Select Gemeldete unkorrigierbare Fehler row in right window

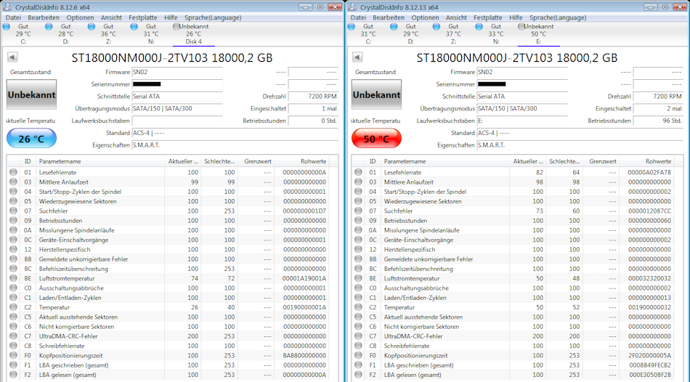(514, 259)
